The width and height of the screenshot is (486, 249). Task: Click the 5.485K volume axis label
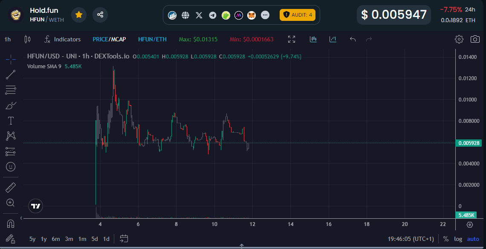click(466, 215)
